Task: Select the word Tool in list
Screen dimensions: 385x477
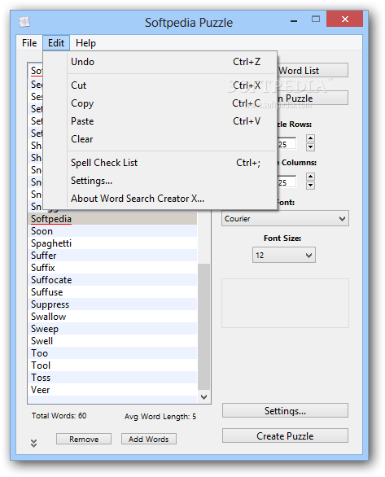Action: tap(112, 365)
